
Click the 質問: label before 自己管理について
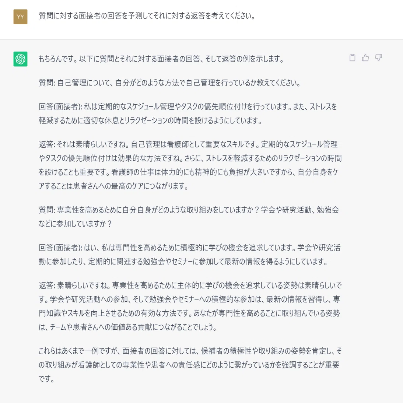coord(47,83)
